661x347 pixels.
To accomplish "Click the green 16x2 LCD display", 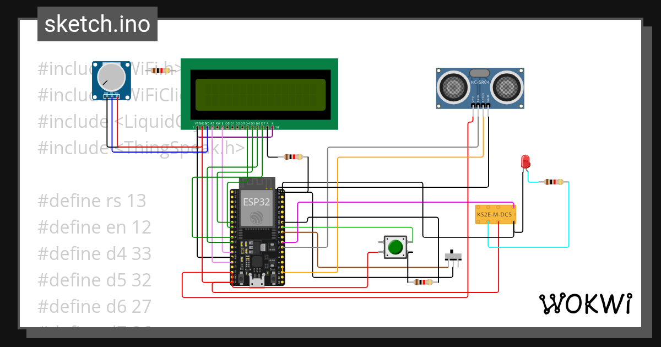I will (259, 94).
